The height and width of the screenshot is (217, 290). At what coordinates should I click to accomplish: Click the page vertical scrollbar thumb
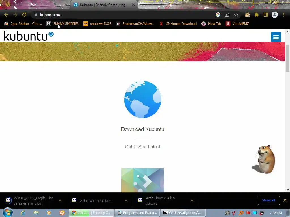[287, 58]
